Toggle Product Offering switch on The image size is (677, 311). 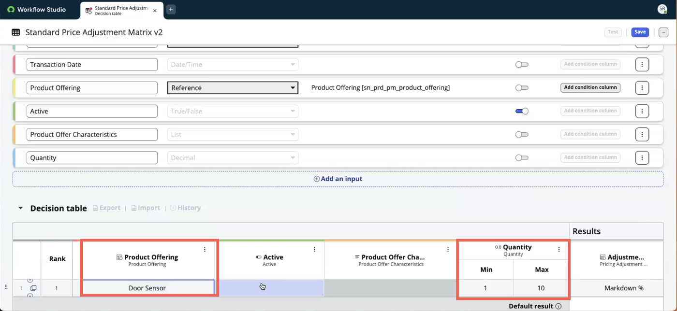[522, 88]
